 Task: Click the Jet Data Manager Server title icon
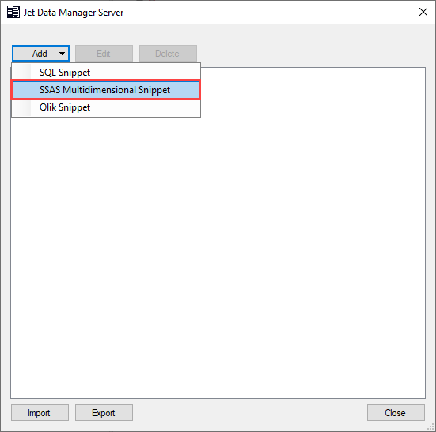point(13,12)
